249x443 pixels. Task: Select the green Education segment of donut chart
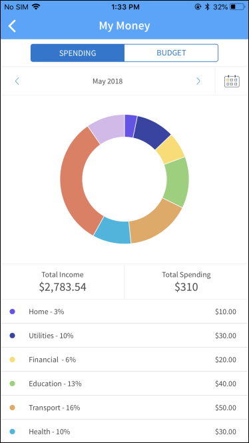pos(177,182)
